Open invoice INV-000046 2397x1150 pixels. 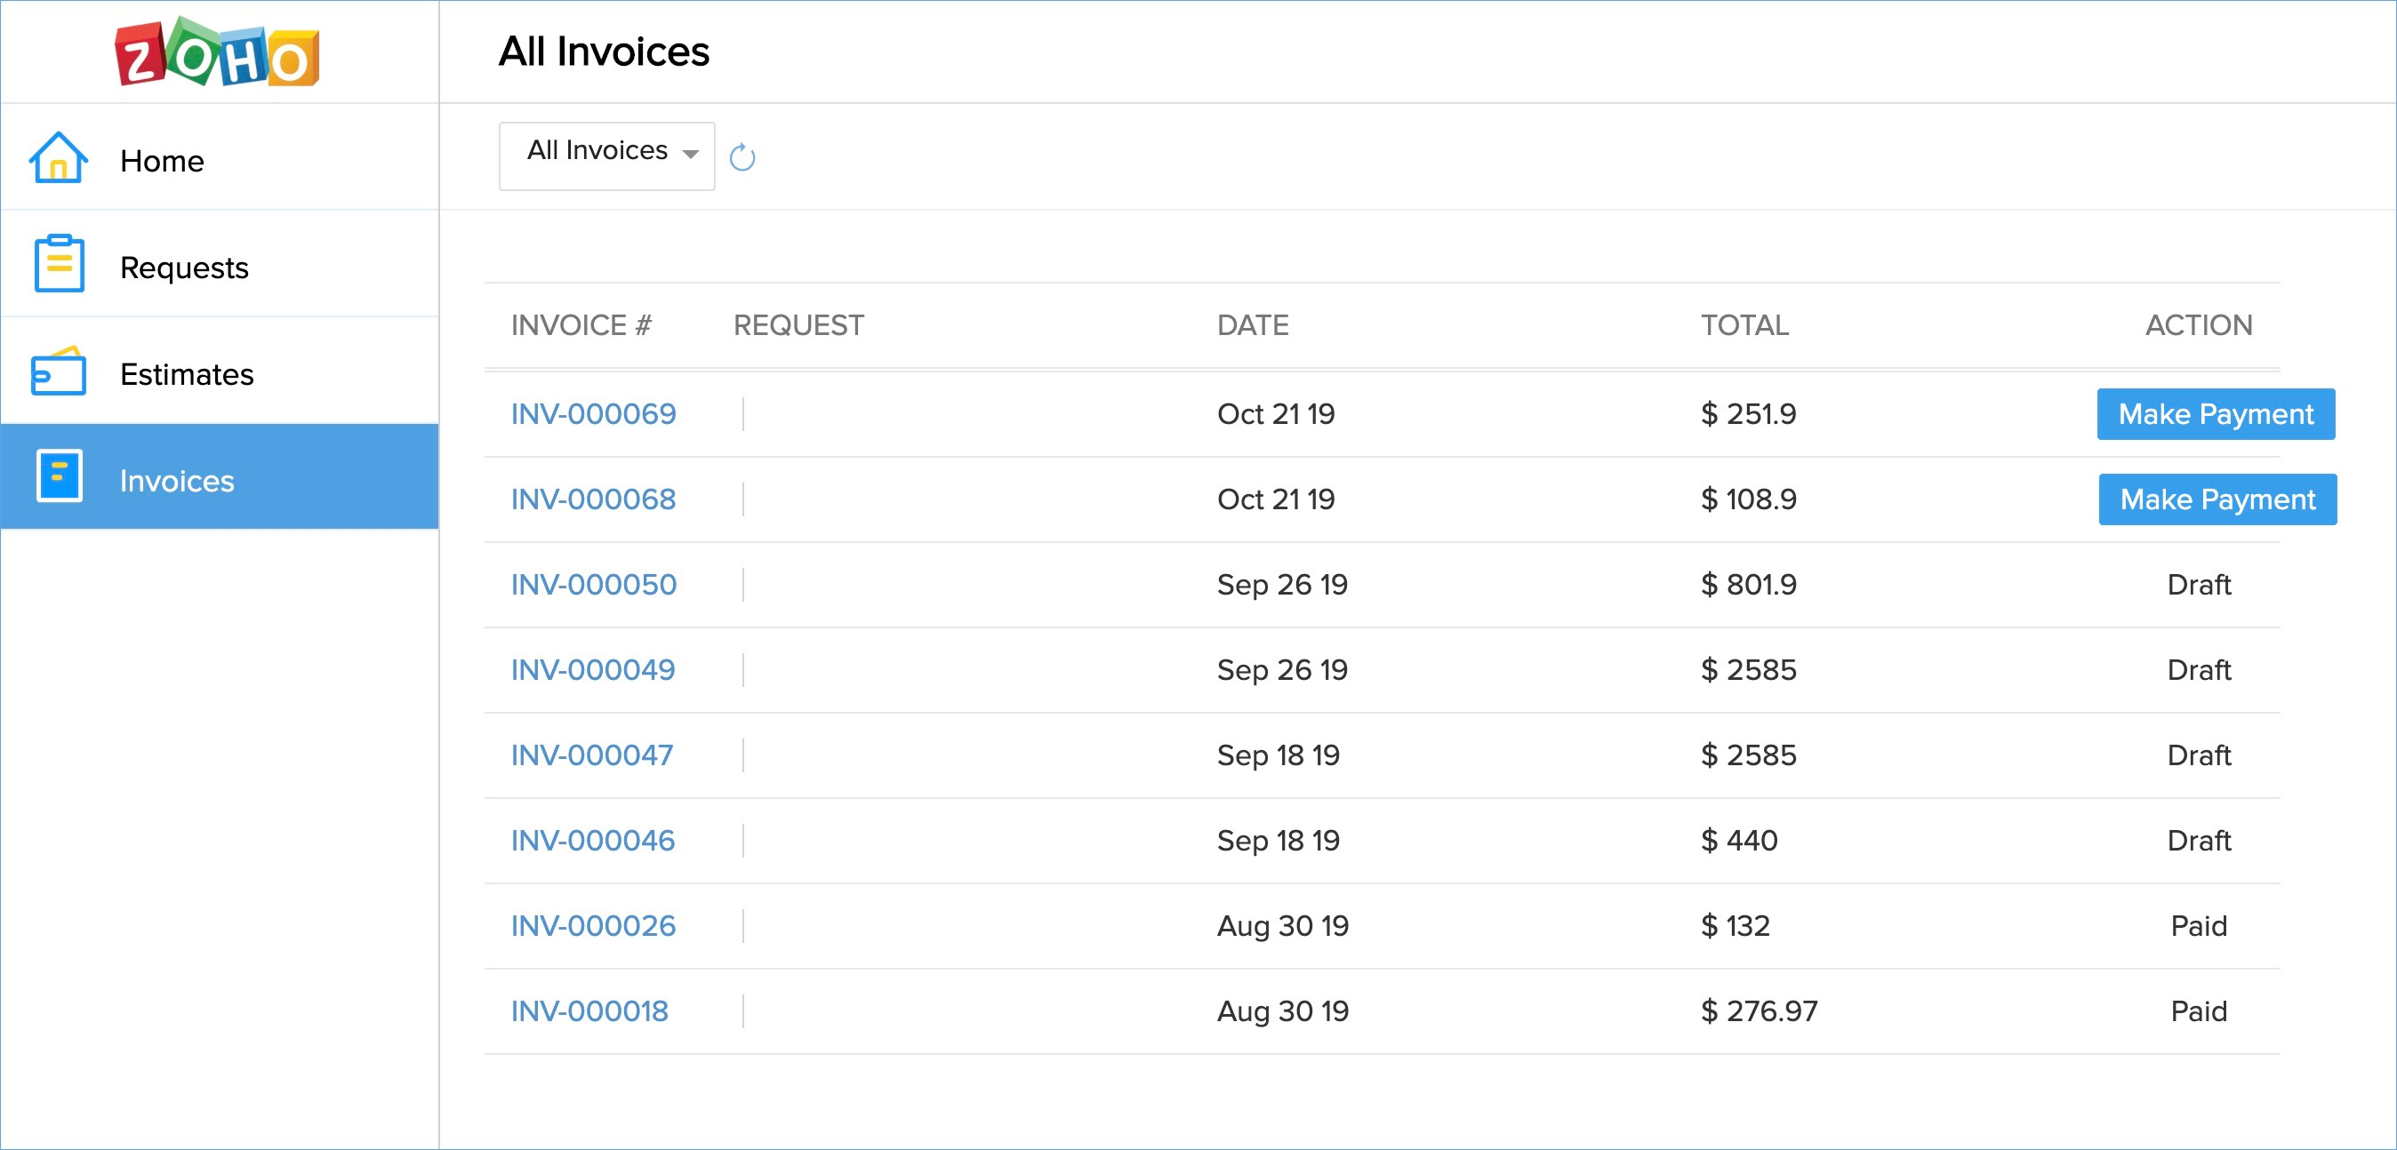(592, 841)
